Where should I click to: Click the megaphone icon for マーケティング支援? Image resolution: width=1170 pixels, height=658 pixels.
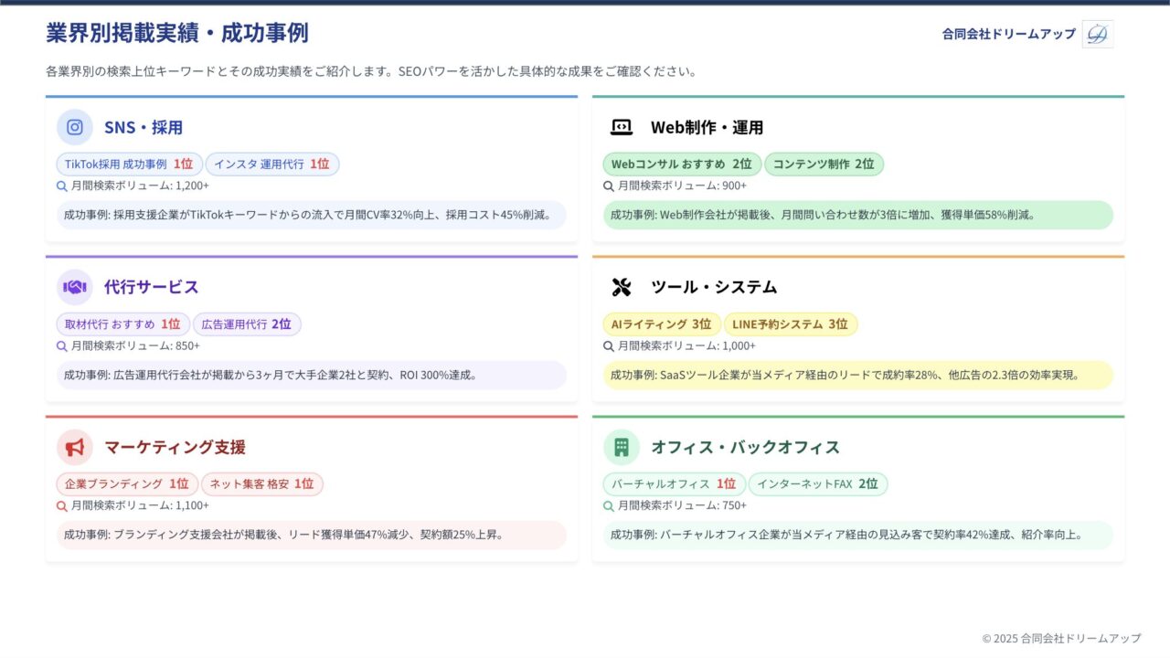point(75,447)
